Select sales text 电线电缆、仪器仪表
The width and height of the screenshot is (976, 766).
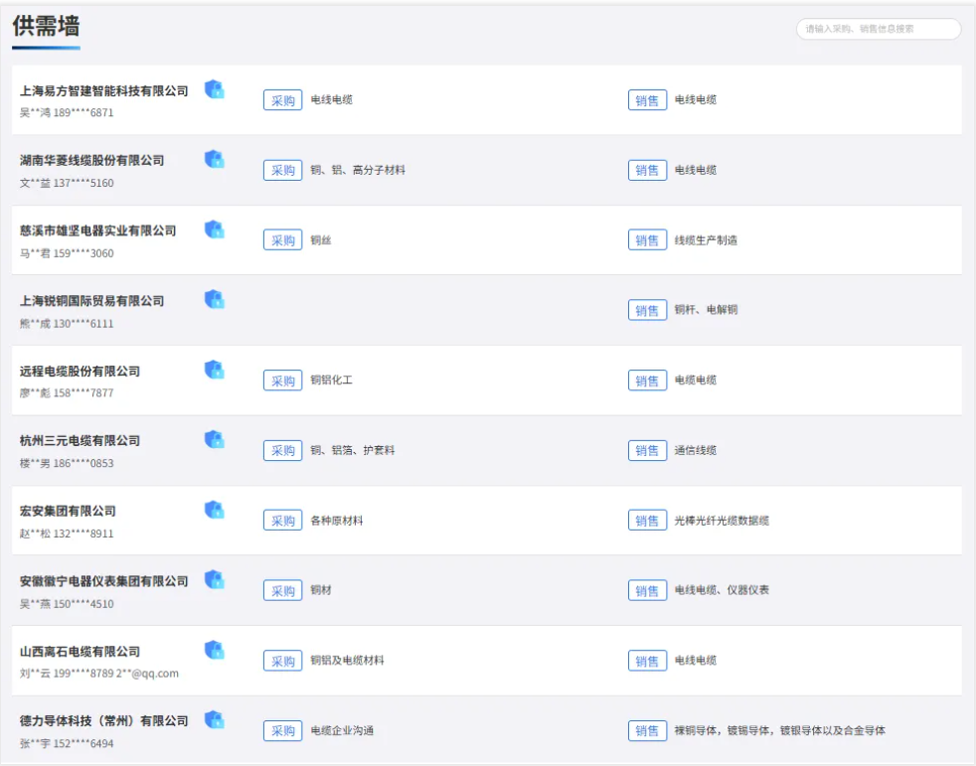click(722, 590)
